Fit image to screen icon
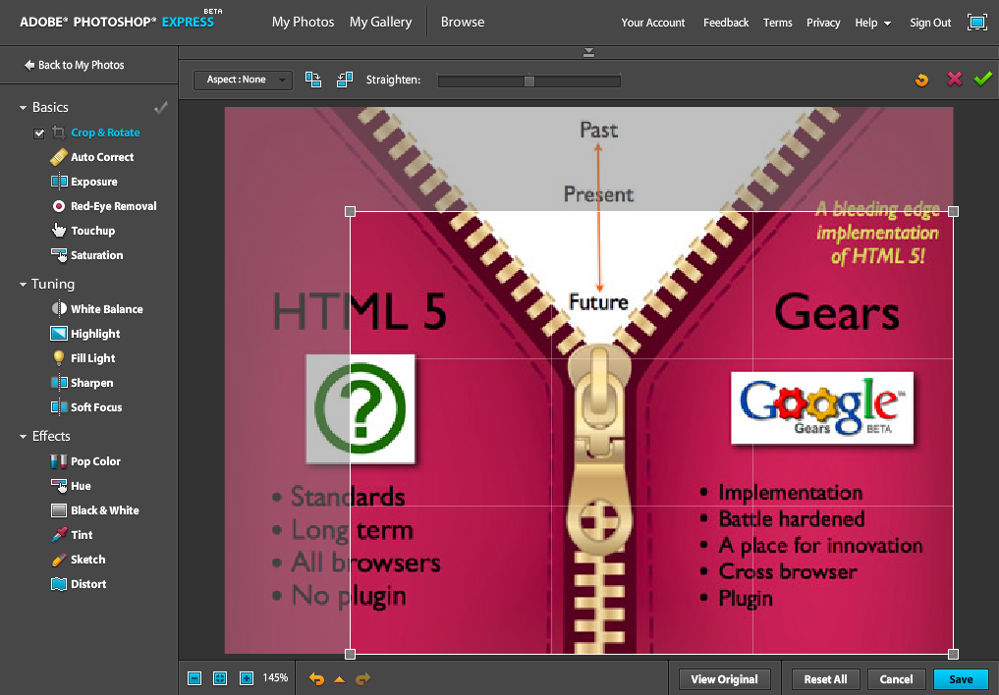The width and height of the screenshot is (999, 695). 220,678
